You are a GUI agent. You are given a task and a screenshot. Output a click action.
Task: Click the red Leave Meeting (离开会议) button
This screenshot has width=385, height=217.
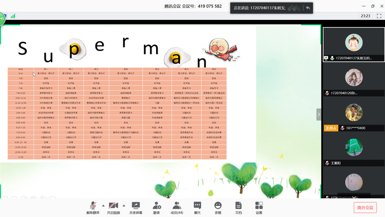tap(365, 208)
